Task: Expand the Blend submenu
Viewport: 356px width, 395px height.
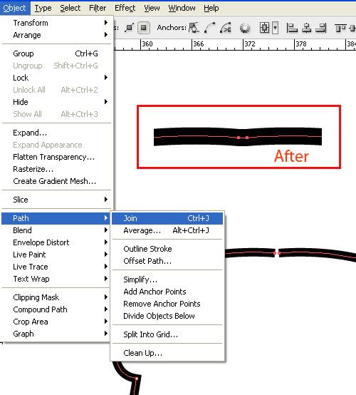Action: (x=56, y=230)
